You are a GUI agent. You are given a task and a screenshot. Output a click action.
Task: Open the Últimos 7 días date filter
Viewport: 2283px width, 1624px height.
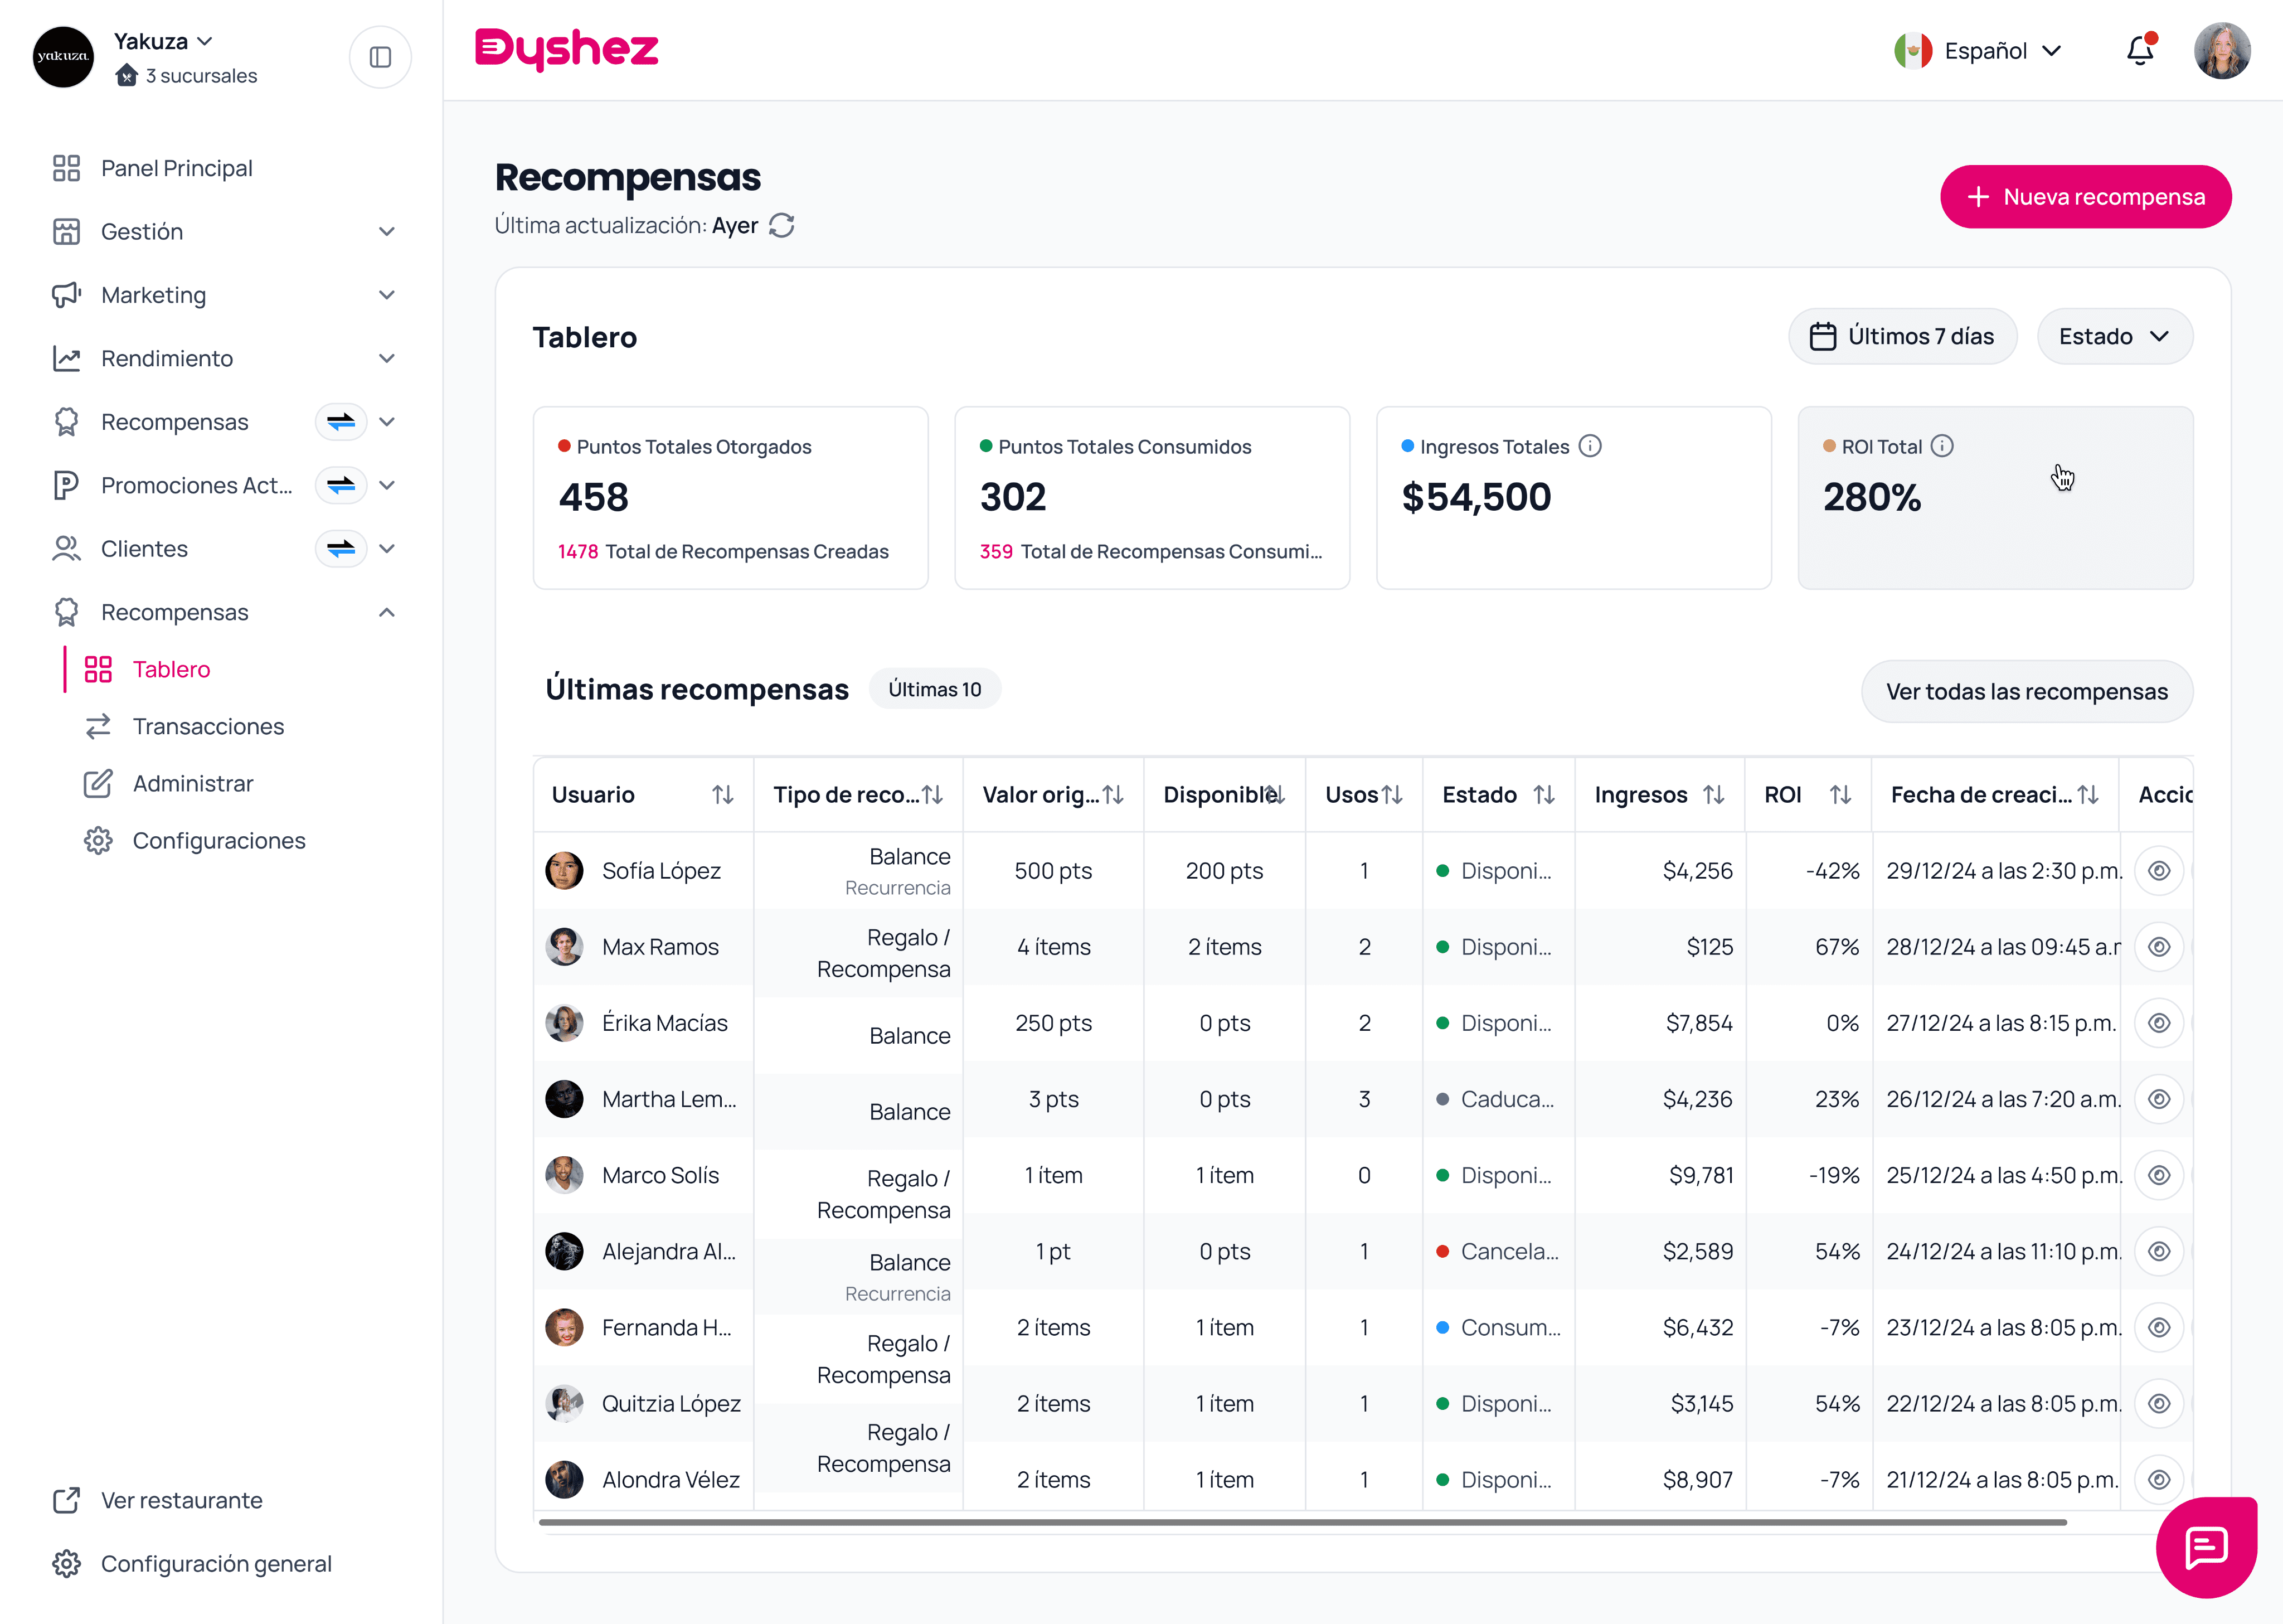1902,337
